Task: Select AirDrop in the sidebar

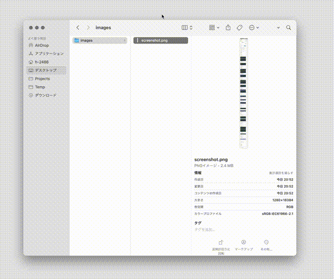Action: [47, 46]
